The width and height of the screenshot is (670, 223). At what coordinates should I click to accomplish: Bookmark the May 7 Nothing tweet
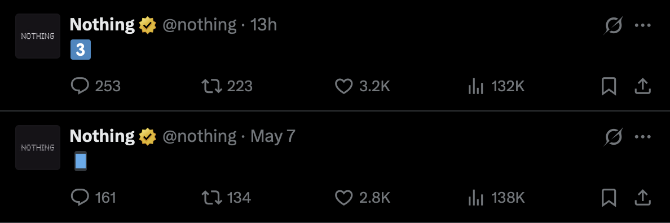[x=609, y=198]
